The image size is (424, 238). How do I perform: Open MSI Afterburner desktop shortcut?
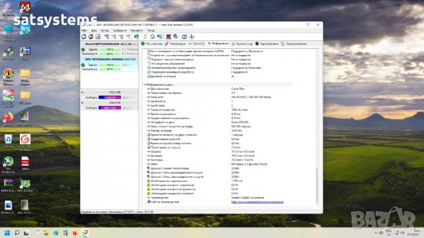9,165
